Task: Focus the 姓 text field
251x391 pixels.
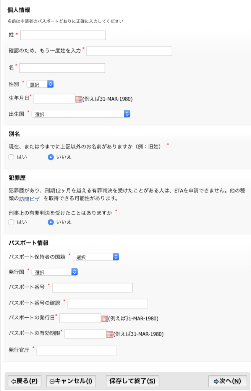Action: (x=63, y=35)
